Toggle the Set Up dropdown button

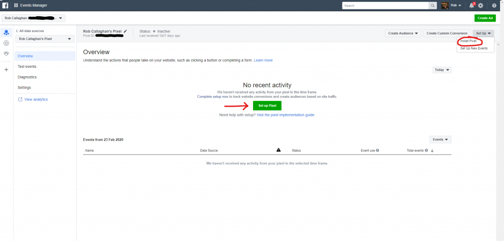(x=483, y=33)
